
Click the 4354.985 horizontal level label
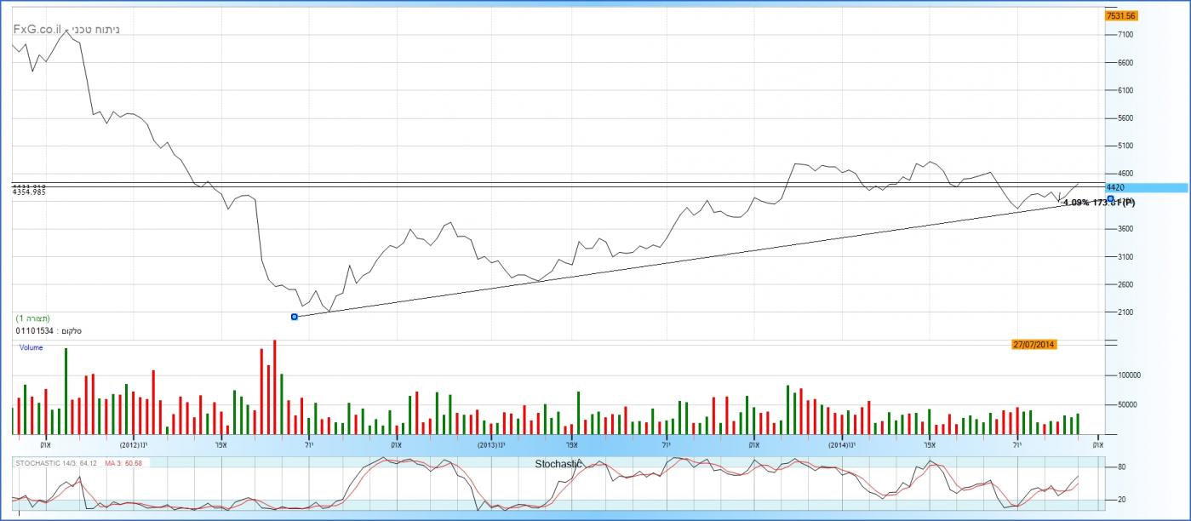point(29,192)
